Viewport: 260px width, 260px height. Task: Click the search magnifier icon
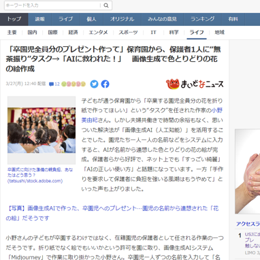(x=106, y=5)
